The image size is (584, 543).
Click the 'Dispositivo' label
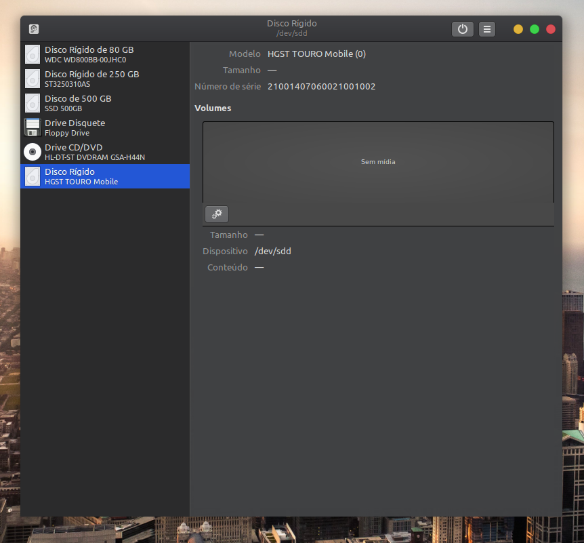tap(225, 252)
